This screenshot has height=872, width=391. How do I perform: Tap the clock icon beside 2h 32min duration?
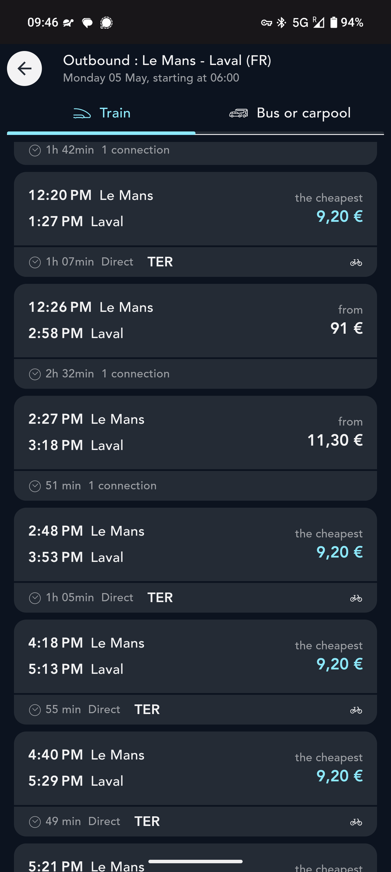[x=35, y=374]
